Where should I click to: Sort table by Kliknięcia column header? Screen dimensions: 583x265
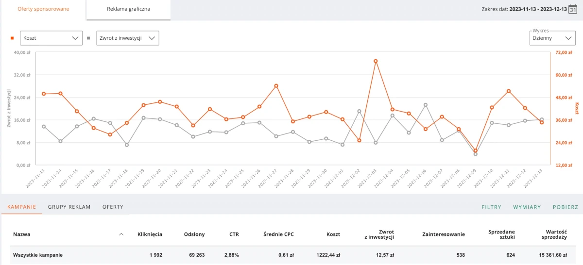coord(150,234)
